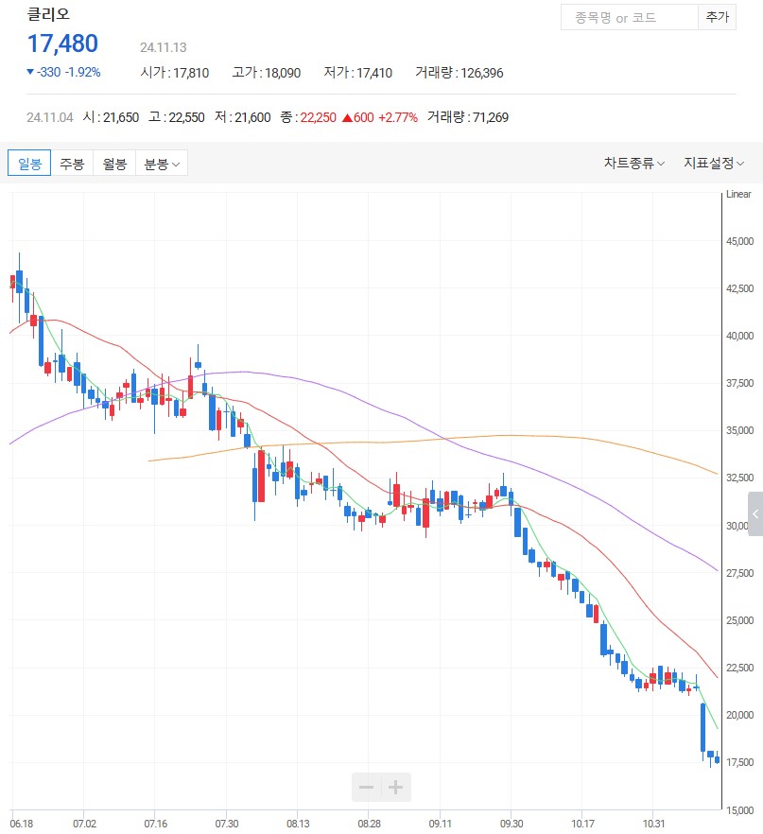Expand the 차트종류 chart type menu

point(633,164)
